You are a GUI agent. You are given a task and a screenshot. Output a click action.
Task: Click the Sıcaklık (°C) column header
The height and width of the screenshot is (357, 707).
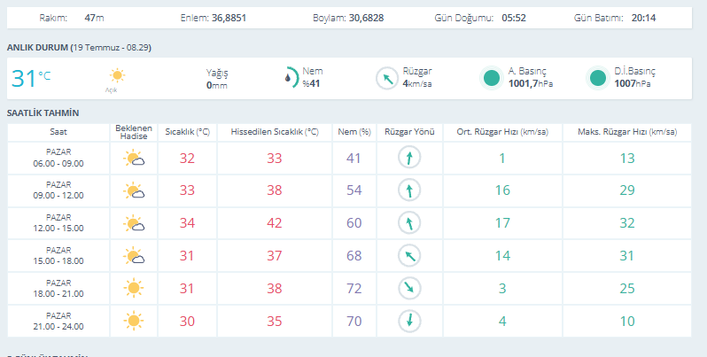tap(187, 132)
